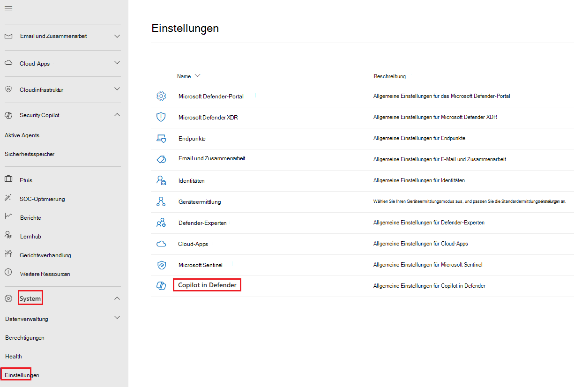574x387 pixels.
Task: Click the device icon next to Endpunkte
Action: pyautogui.click(x=161, y=138)
